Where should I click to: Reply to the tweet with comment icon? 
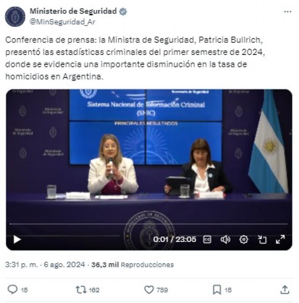13,289
